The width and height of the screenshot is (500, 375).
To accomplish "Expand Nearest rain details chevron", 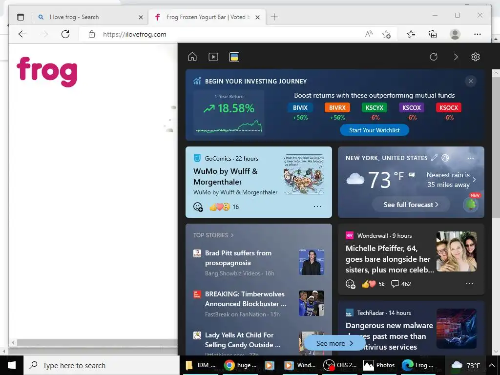I will click(474, 180).
